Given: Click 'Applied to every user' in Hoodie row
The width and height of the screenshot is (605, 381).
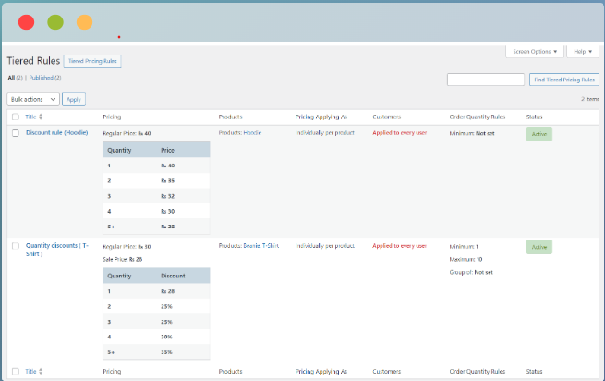Looking at the screenshot, I should [399, 132].
